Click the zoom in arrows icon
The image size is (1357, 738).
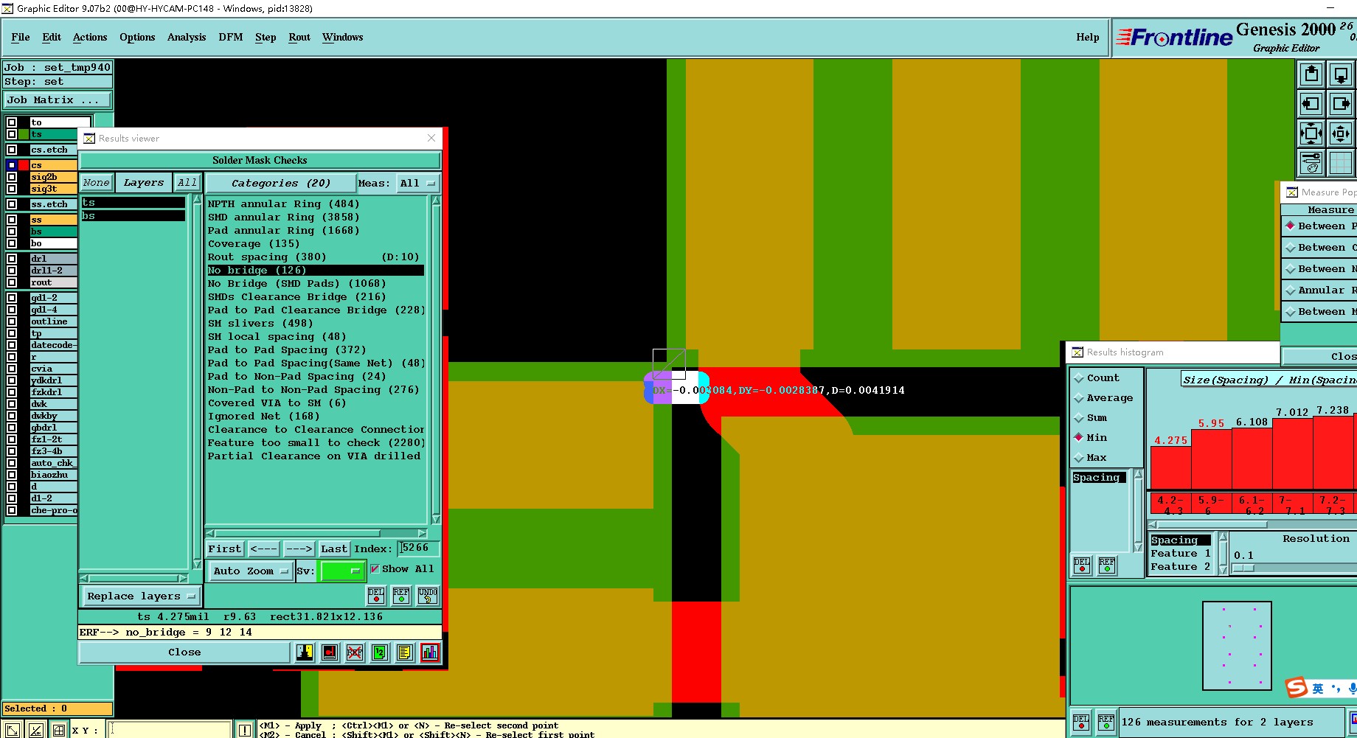coord(1311,133)
